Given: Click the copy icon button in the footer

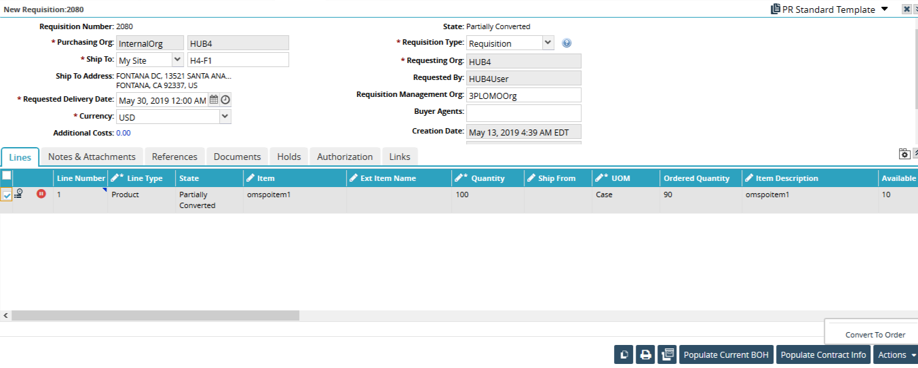Looking at the screenshot, I should pyautogui.click(x=624, y=354).
